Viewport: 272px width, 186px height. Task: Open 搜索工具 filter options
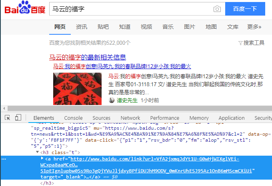click(x=251, y=43)
